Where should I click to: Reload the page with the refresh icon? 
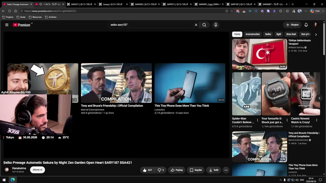click(9, 11)
